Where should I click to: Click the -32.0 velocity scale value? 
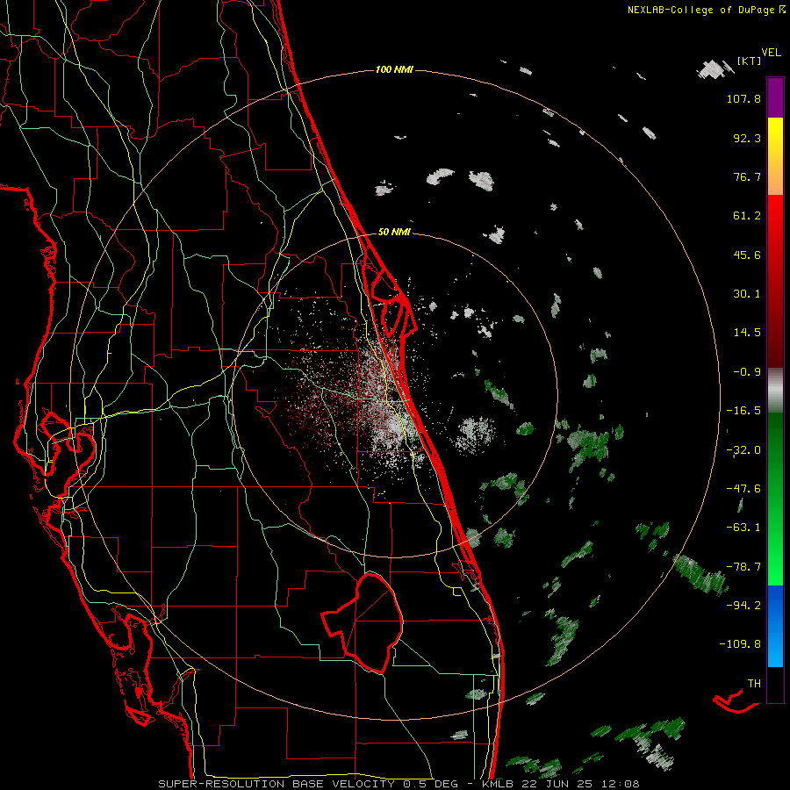[743, 450]
